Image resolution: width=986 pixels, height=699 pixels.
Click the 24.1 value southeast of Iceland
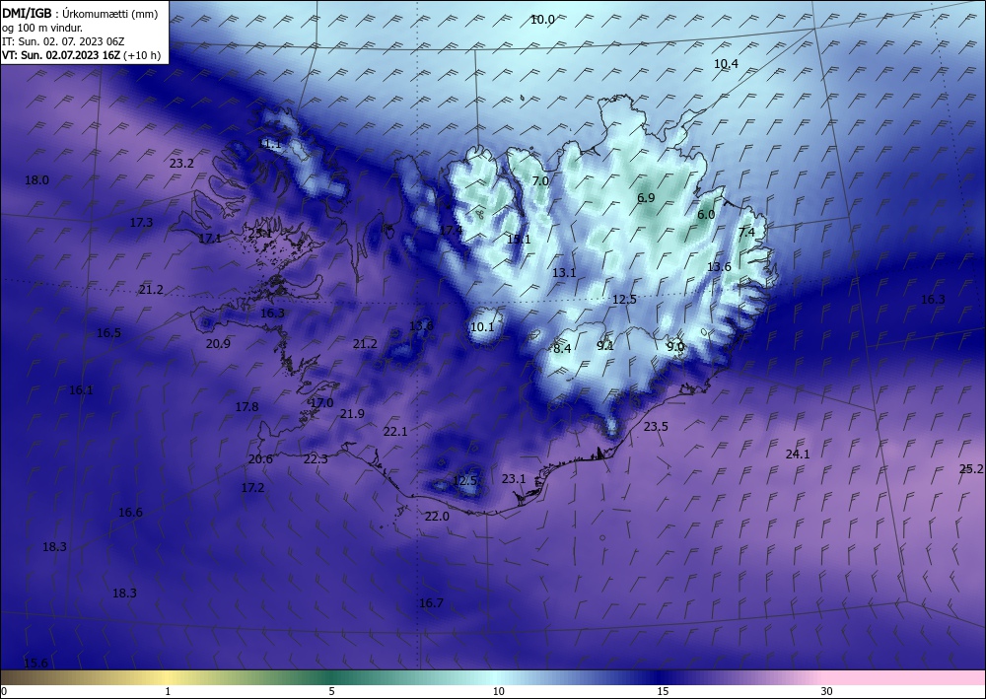(x=798, y=454)
